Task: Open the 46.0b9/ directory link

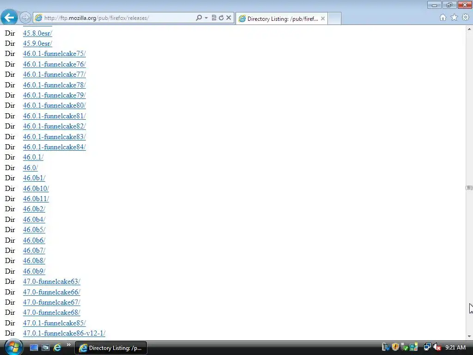Action: [x=34, y=272]
